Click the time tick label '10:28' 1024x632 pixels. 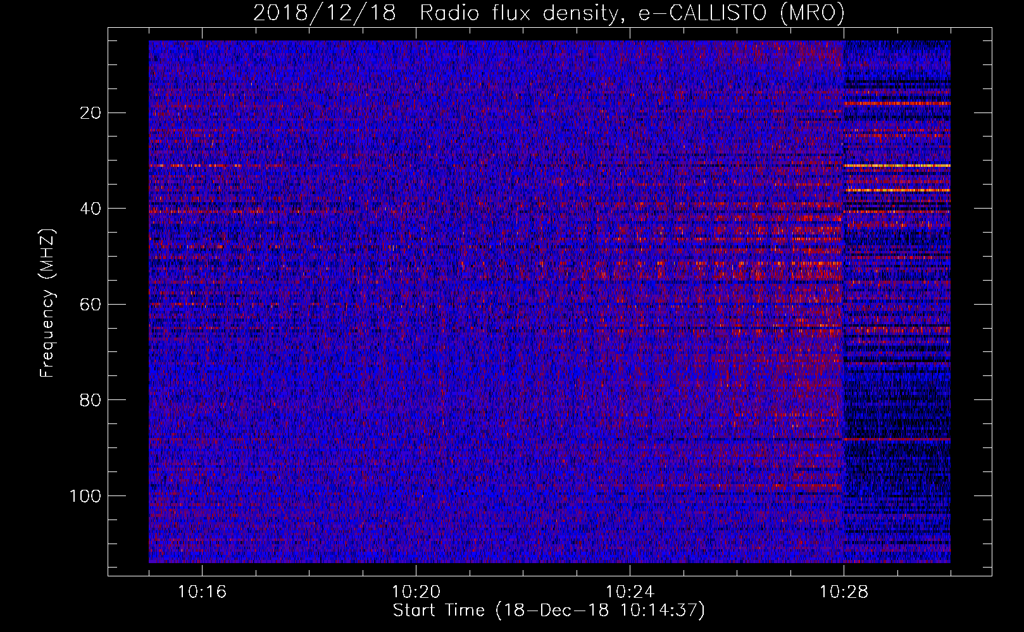844,592
